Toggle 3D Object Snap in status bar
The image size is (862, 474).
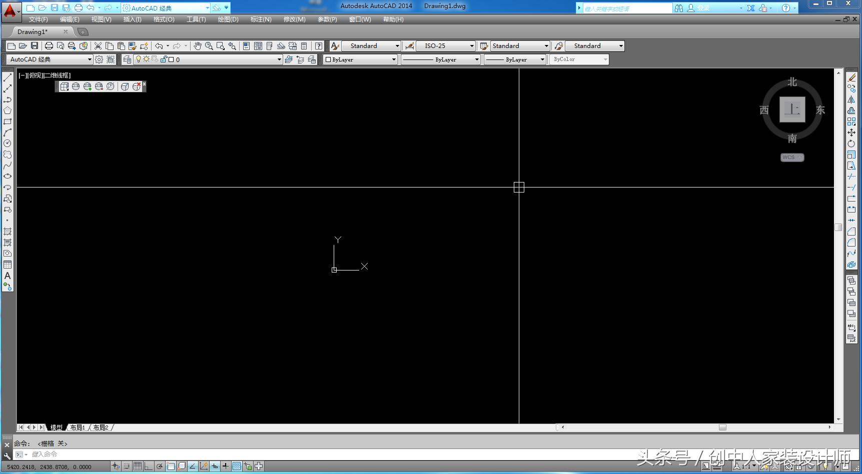[x=182, y=466]
